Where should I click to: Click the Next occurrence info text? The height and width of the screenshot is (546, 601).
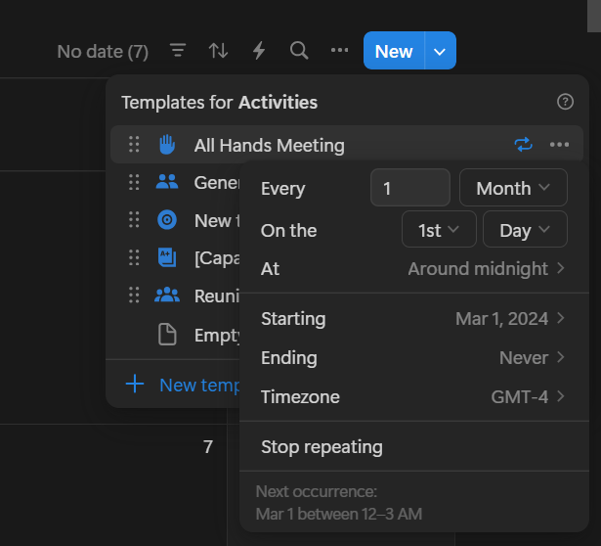click(339, 503)
